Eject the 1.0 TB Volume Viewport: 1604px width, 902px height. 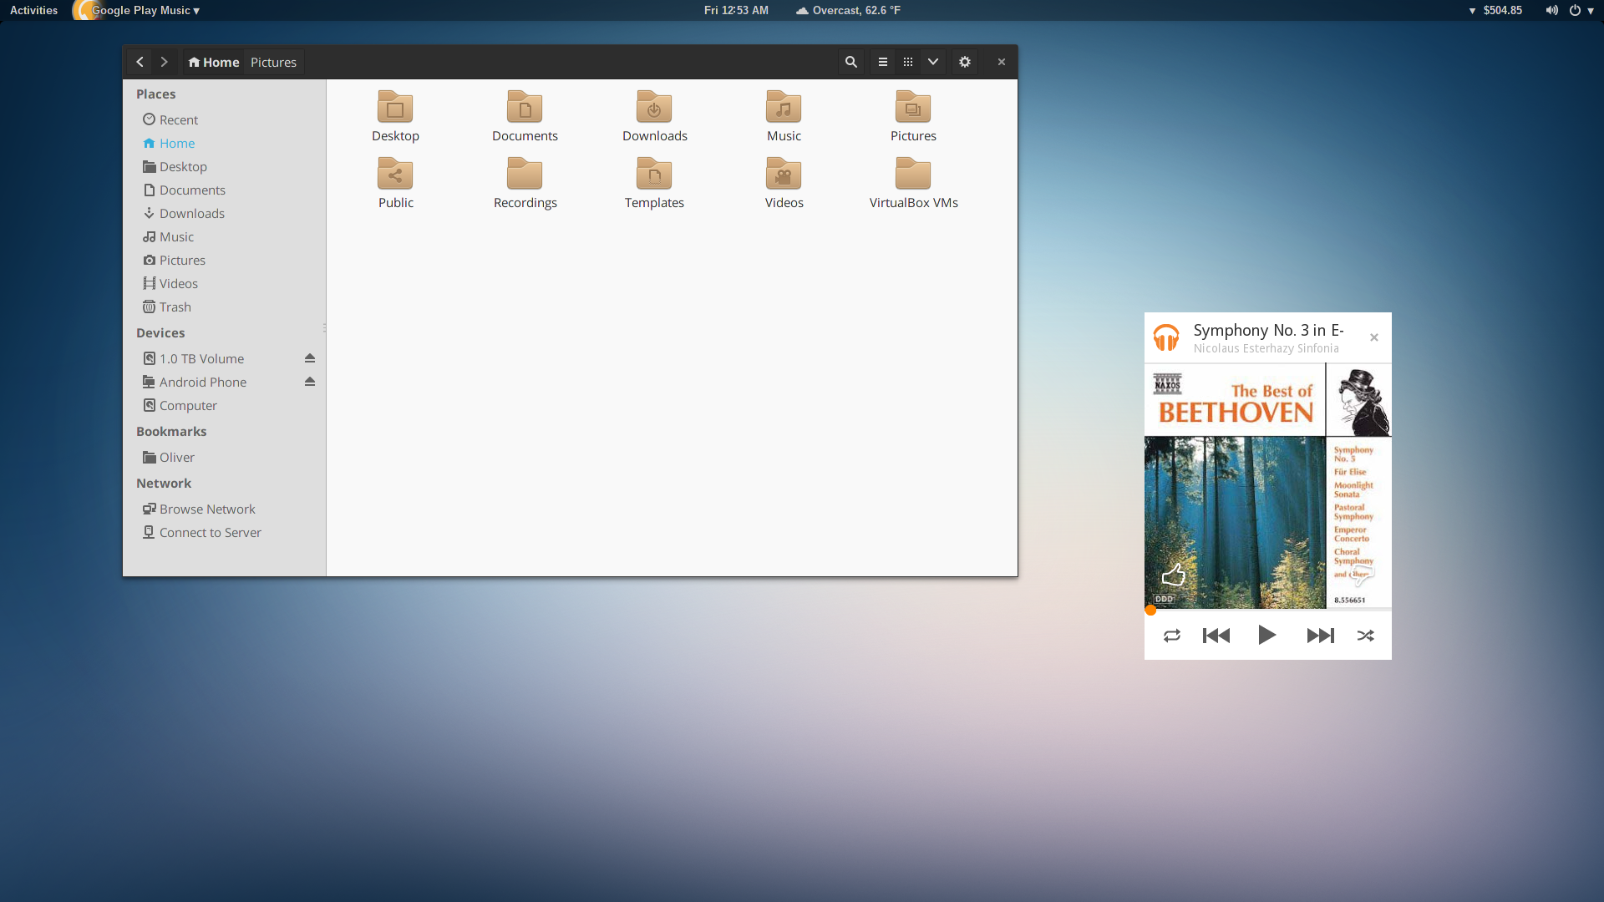pos(310,358)
